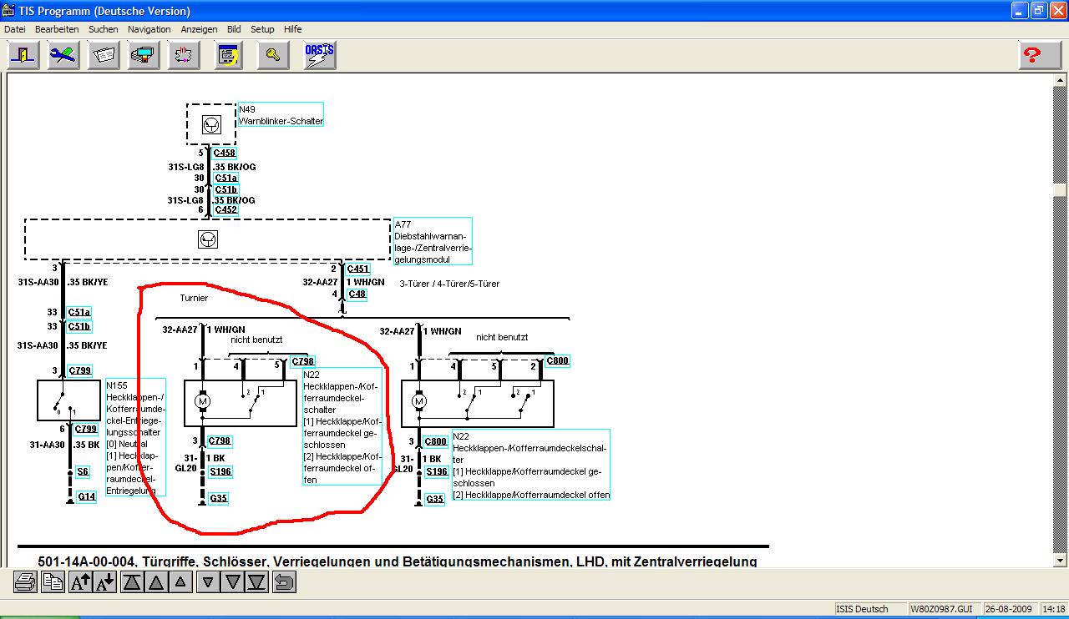Open the wrench and screwdriver tools icon
1069x619 pixels.
63,55
